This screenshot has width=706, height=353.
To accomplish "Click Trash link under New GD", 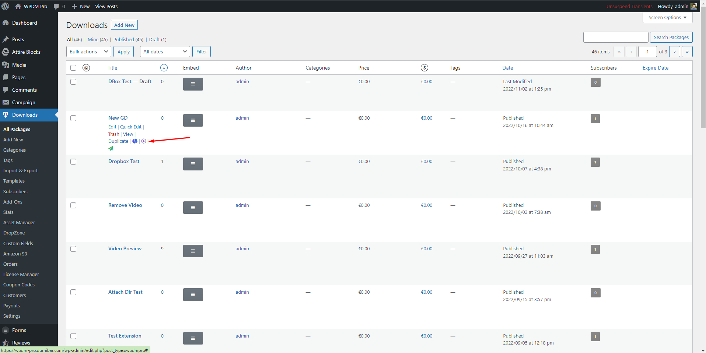I will point(113,134).
